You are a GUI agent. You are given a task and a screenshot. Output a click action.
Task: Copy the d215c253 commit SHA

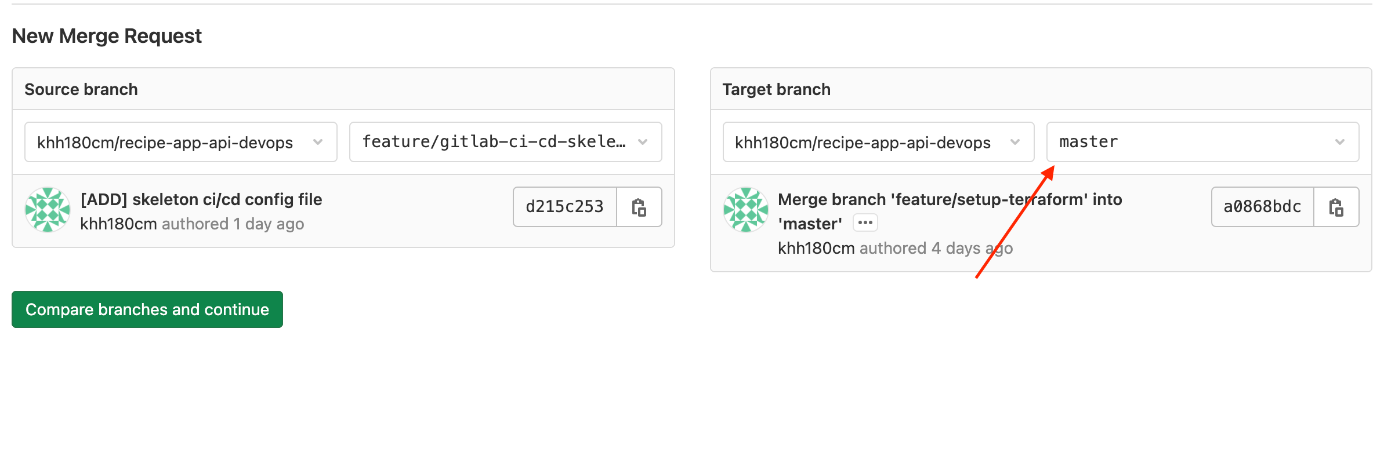coord(639,207)
